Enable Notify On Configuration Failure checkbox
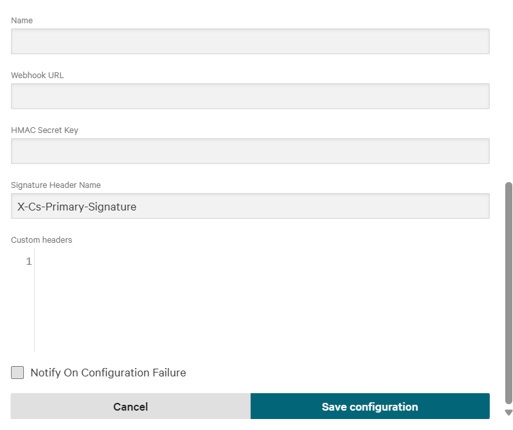 (x=17, y=373)
